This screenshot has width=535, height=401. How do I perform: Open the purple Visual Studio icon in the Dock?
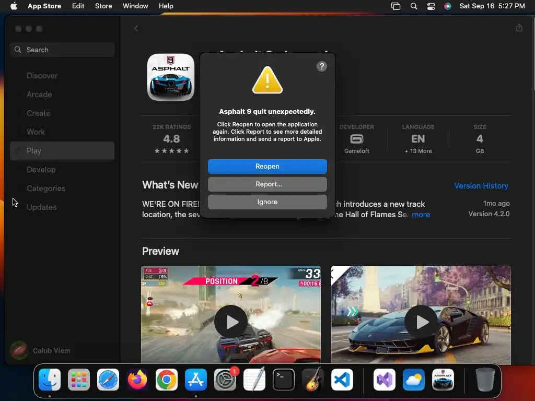385,380
